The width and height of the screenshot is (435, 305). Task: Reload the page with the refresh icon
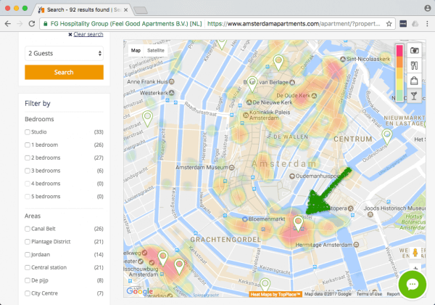click(32, 24)
